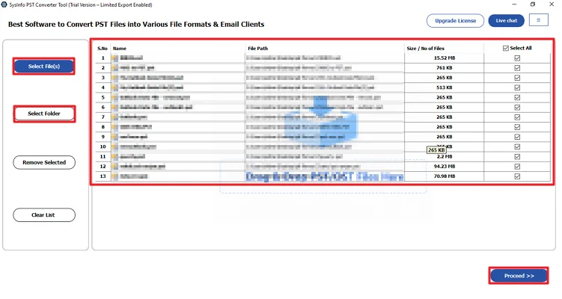This screenshot has height=299, width=562.
Task: Click the file icon in row 2
Action: (x=114, y=68)
